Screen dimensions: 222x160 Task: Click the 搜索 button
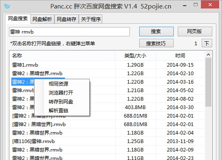[x=156, y=32]
